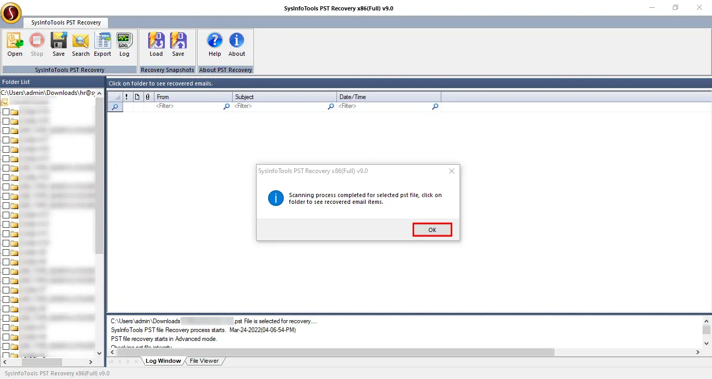
Task: Open the Search tool in the toolbar
Action: (81, 44)
